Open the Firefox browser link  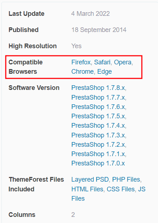click(x=81, y=62)
